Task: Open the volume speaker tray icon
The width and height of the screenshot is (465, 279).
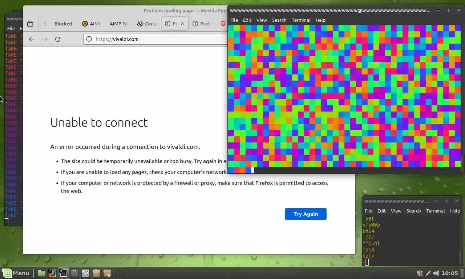Action: (436, 273)
